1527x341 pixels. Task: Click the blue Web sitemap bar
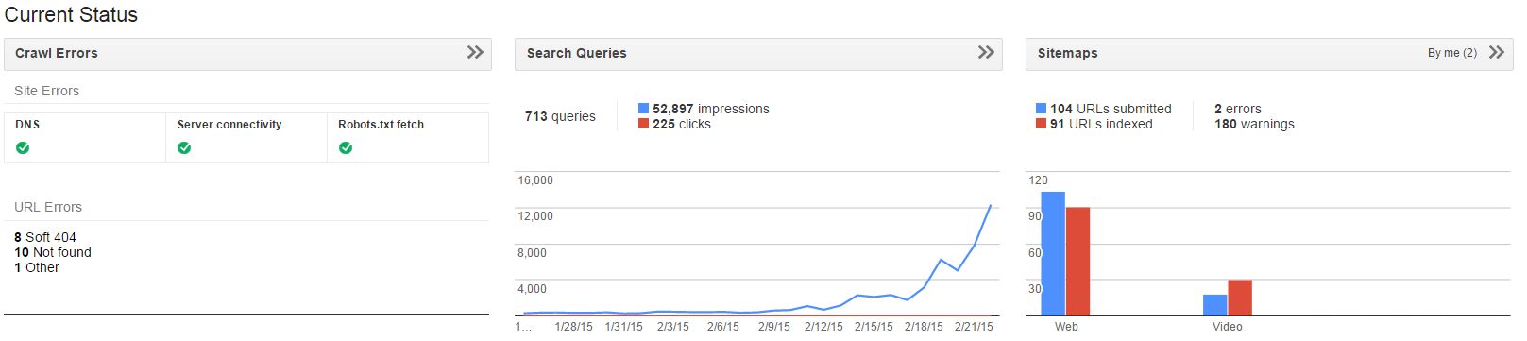point(1053,253)
